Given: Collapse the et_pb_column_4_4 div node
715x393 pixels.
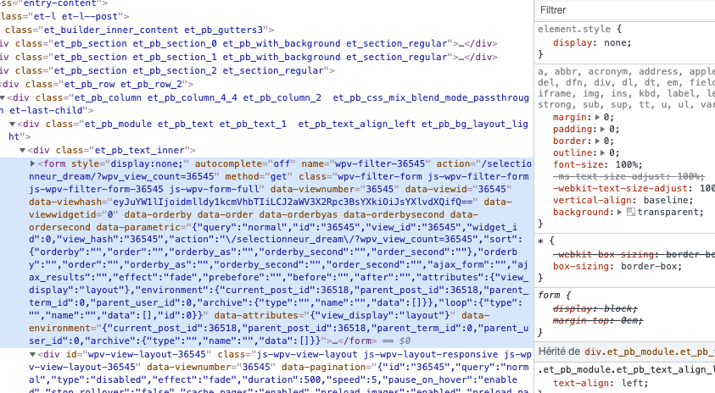Looking at the screenshot, I should pyautogui.click(x=3, y=97).
